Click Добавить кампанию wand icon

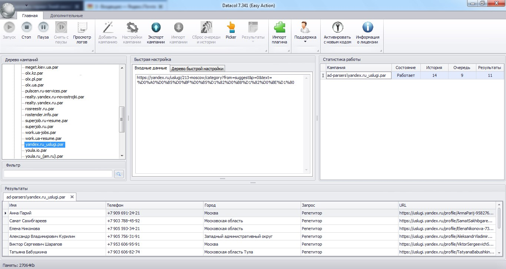click(x=108, y=27)
